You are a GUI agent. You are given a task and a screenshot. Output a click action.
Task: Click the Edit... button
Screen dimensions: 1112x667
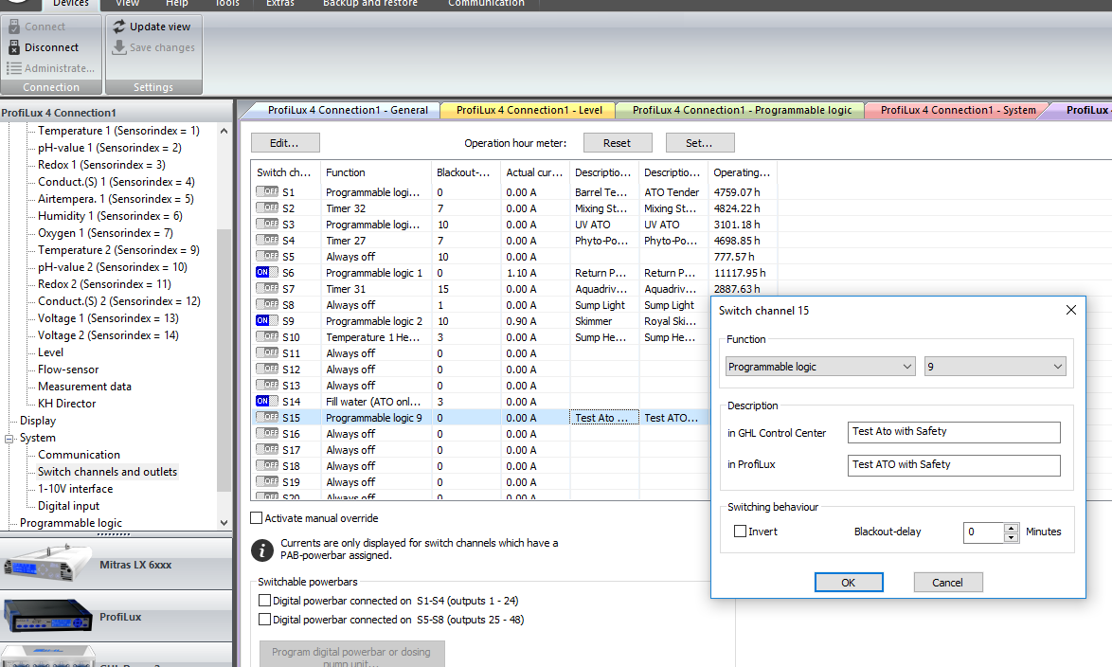coord(285,143)
